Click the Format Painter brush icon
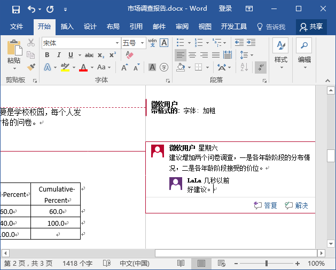This screenshot has width=336, height=270. click(x=31, y=67)
